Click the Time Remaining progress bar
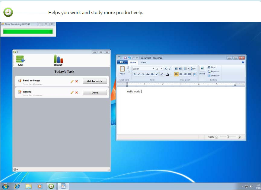Screen dimensions: 261x190 (x=28, y=31)
